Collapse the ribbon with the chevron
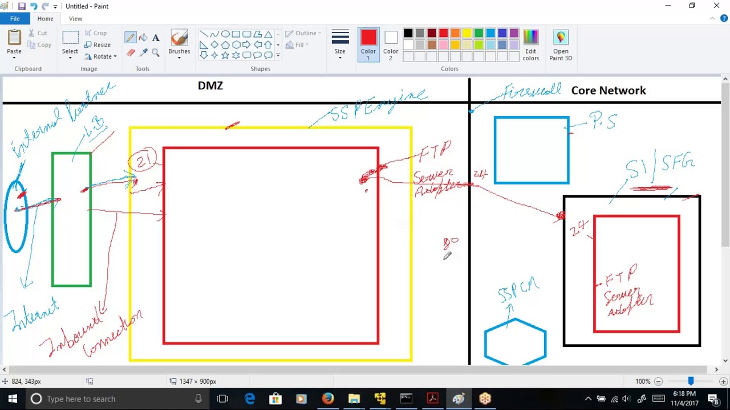The image size is (730, 410). 711,19
